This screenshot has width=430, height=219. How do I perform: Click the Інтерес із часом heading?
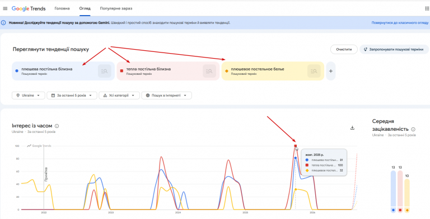coord(32,126)
